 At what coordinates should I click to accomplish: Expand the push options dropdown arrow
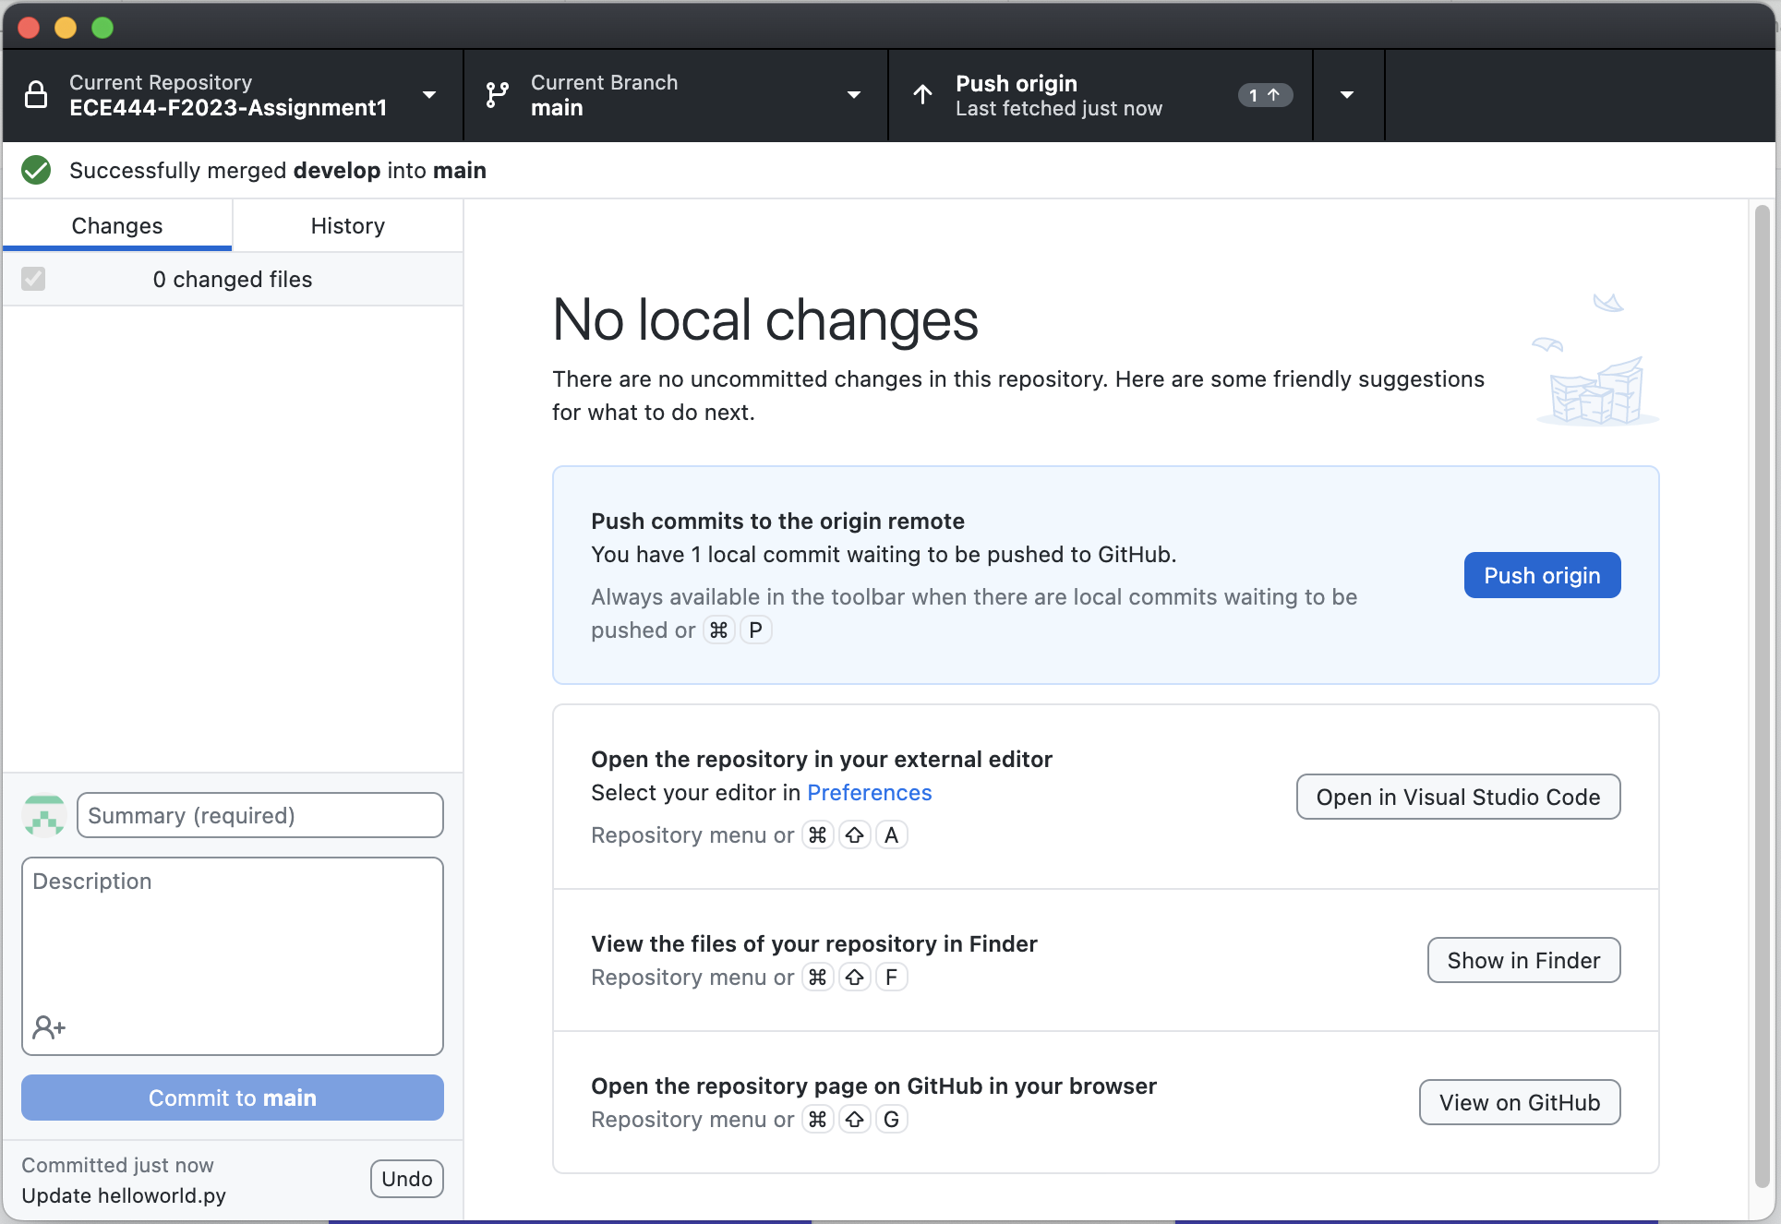pos(1347,95)
